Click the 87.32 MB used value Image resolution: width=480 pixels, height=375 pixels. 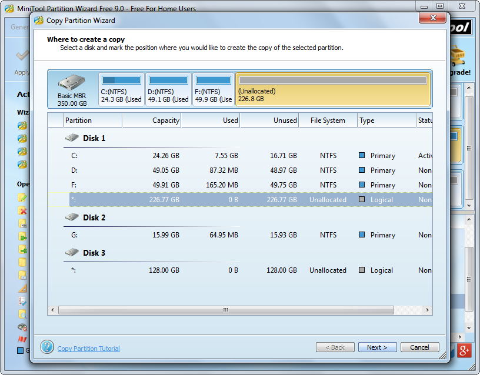tap(224, 170)
